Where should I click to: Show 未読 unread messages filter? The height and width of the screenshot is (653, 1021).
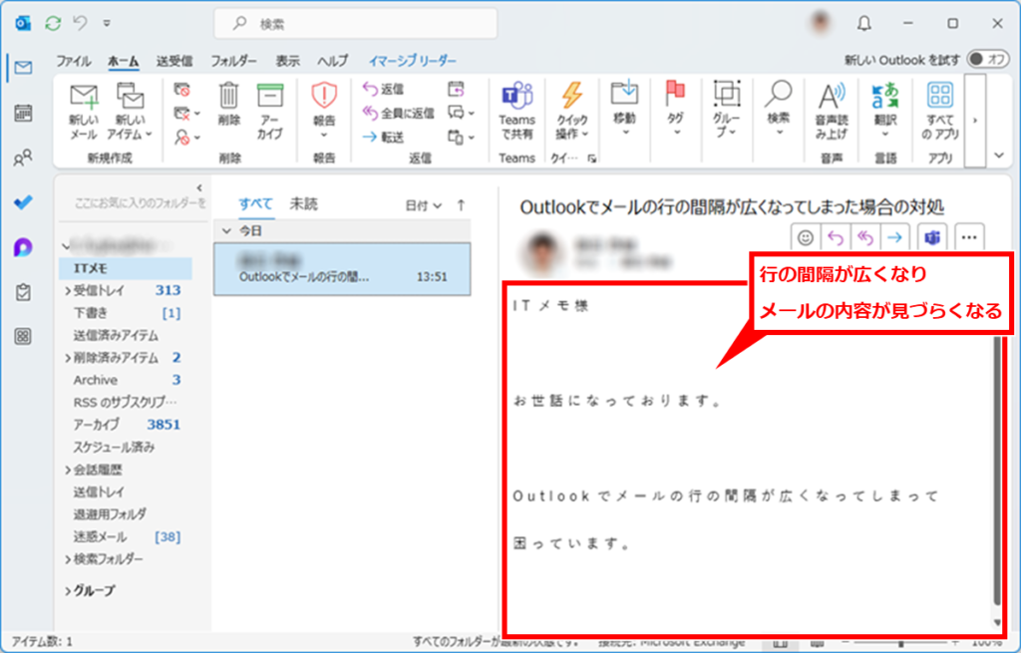(303, 203)
